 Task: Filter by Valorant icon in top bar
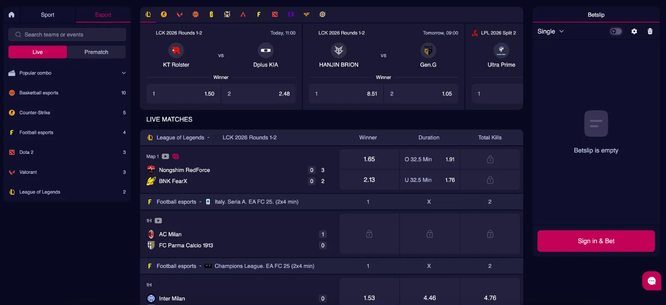180,15
